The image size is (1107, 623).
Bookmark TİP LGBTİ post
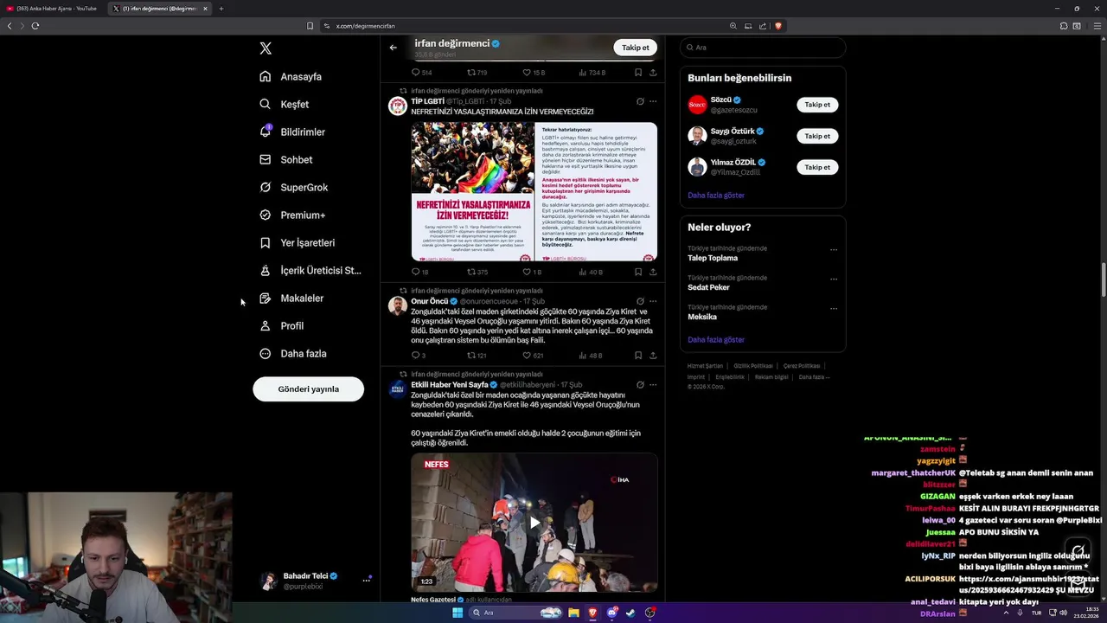(x=638, y=272)
